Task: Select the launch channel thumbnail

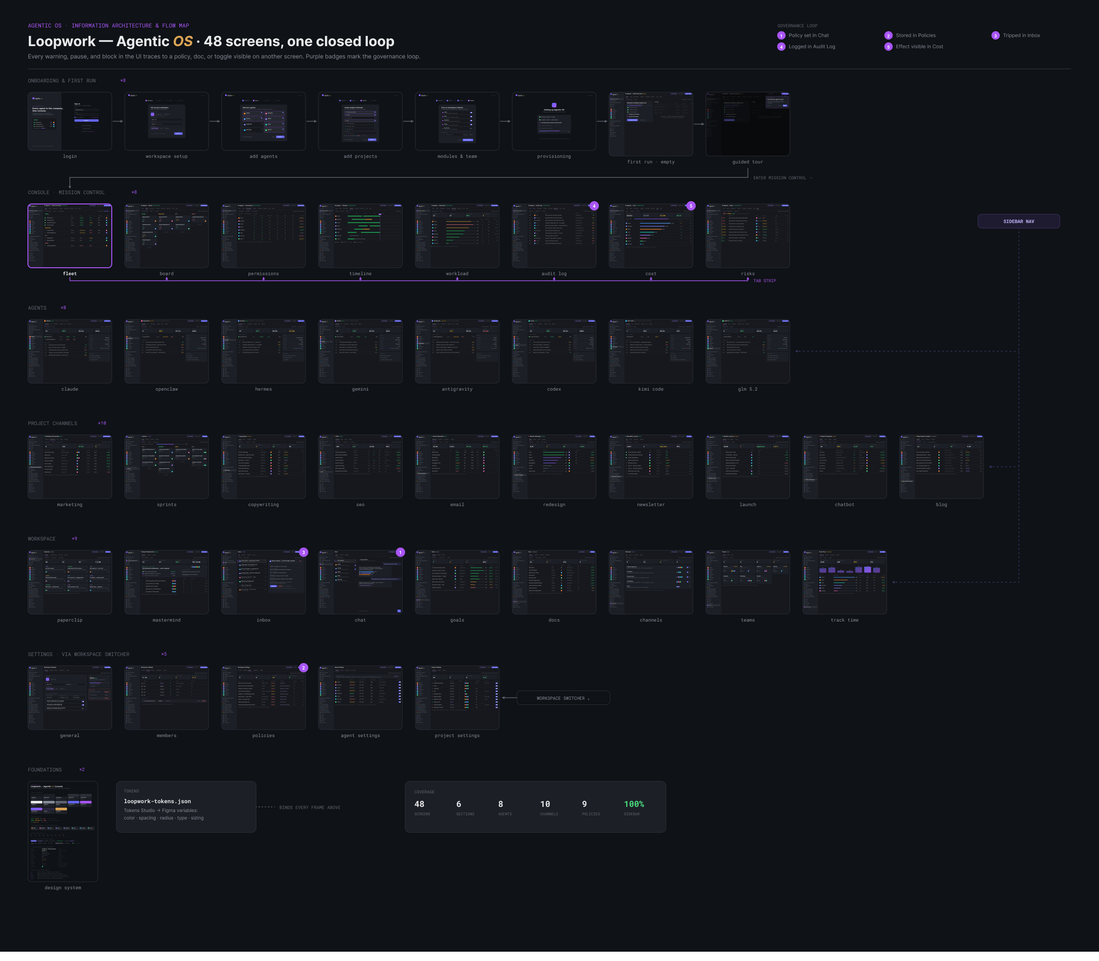Action: (748, 467)
